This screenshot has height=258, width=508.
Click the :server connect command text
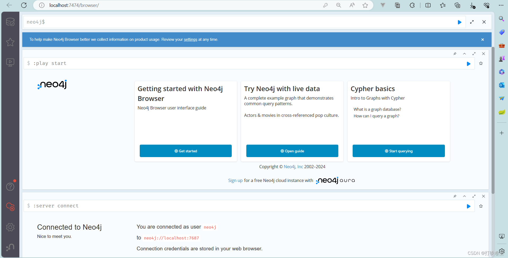pos(56,206)
